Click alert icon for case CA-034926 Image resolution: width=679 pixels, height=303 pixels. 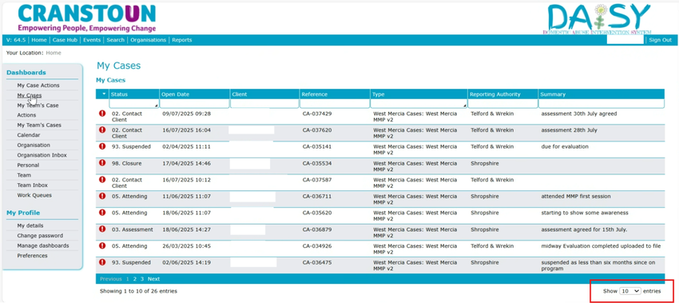coord(102,245)
